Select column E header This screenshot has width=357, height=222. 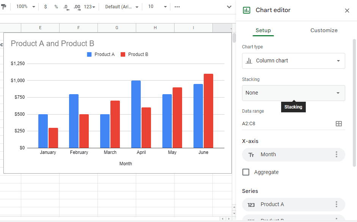(x=40, y=28)
